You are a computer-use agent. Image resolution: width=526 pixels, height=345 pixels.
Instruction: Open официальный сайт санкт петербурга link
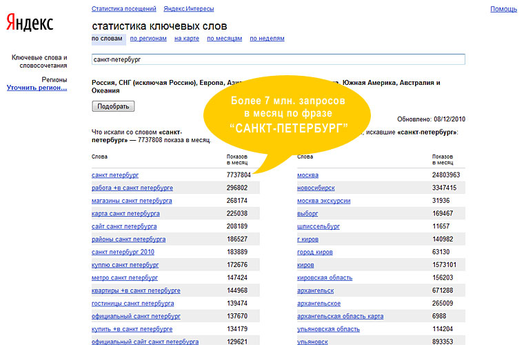point(145,342)
